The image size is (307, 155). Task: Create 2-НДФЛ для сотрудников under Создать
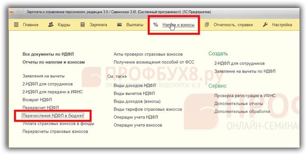(x=239, y=63)
